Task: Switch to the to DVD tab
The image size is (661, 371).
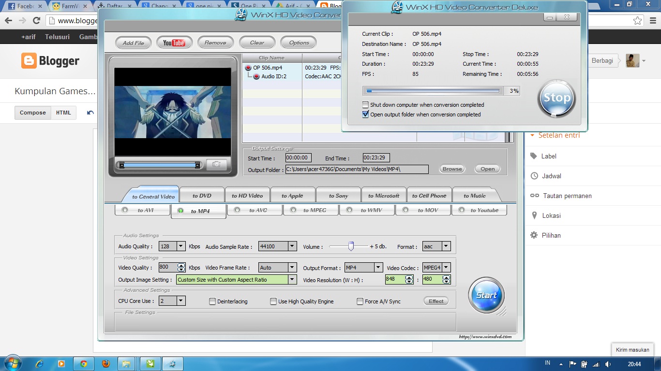Action: pos(202,196)
